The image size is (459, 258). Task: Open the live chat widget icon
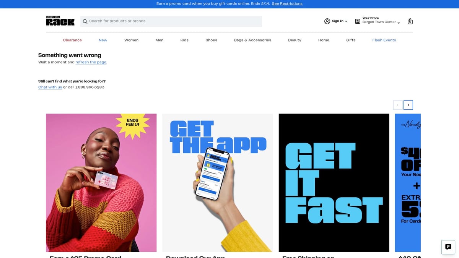point(448,247)
